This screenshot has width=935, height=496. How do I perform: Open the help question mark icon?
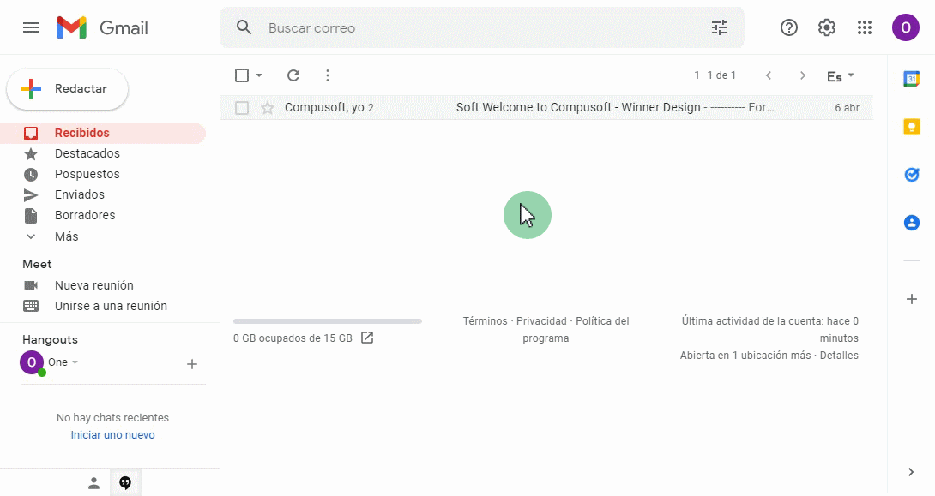coord(788,27)
